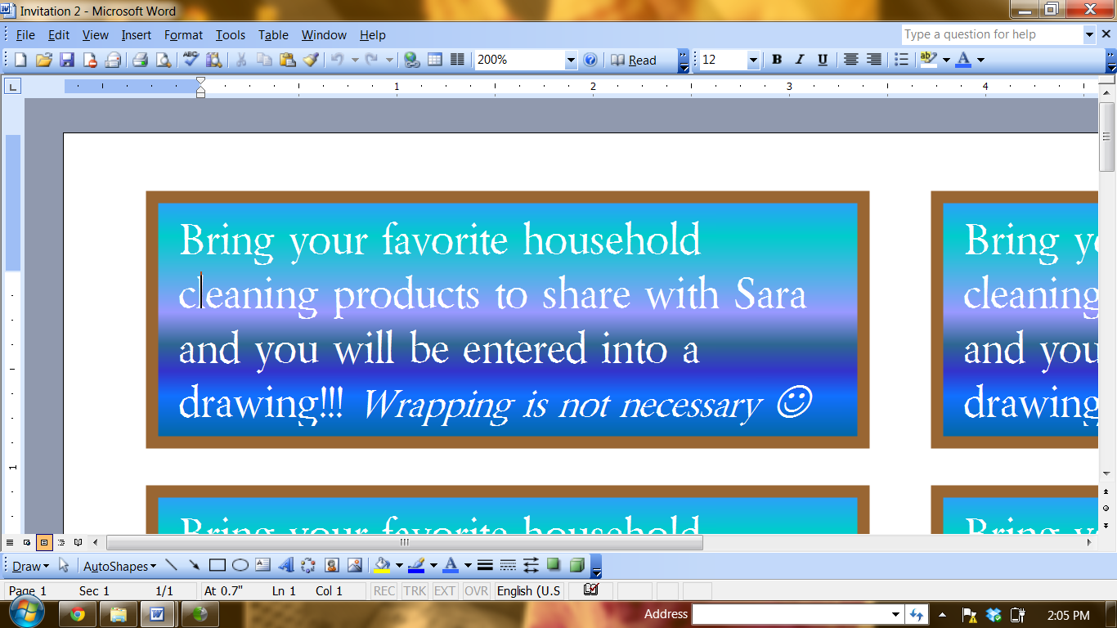The image size is (1117, 628).
Task: Toggle Italic formatting
Action: [800, 60]
